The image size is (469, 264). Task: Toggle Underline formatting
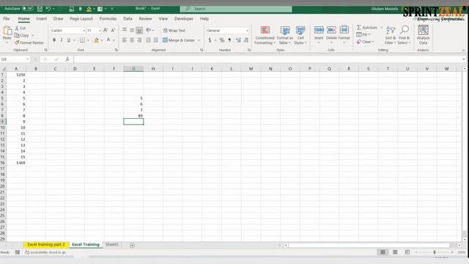(68, 40)
